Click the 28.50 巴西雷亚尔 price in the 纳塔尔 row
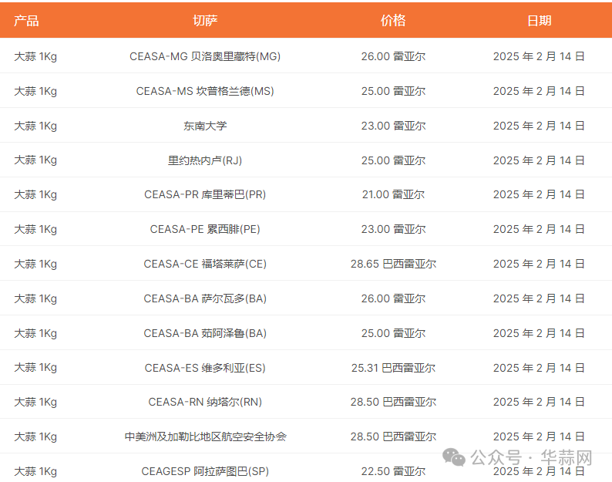Screen dimensions: 612x482 tap(393, 402)
